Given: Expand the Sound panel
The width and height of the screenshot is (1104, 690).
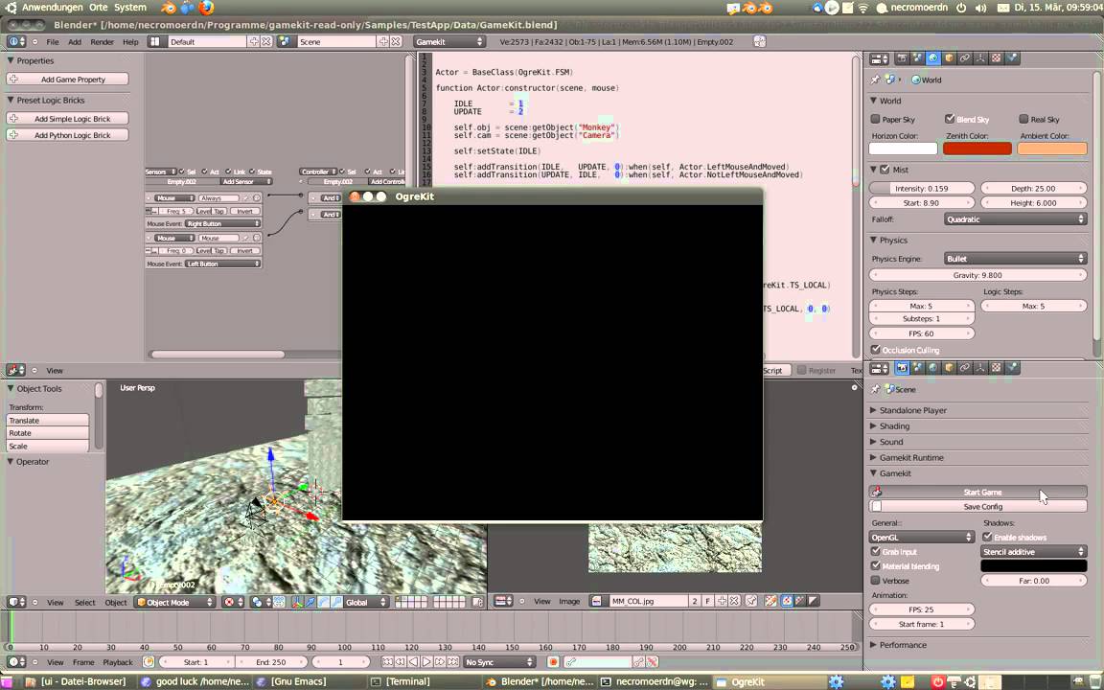Looking at the screenshot, I should [890, 442].
